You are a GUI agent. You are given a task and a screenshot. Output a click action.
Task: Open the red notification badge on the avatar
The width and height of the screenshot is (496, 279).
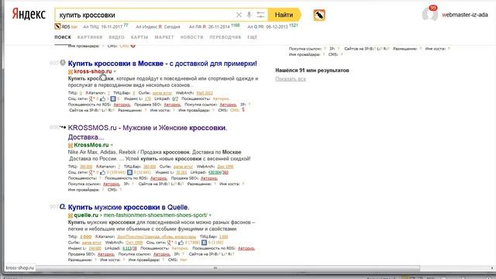(432, 8)
